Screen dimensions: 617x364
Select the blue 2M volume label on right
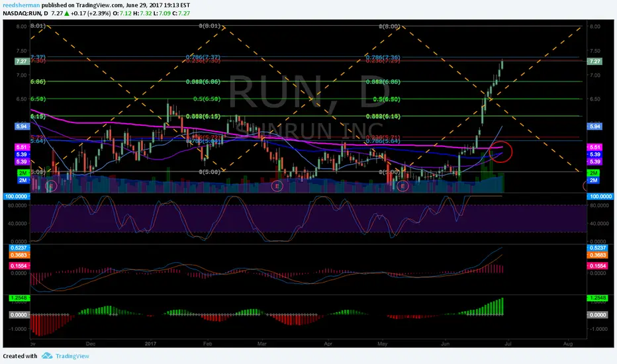pyautogui.click(x=593, y=180)
